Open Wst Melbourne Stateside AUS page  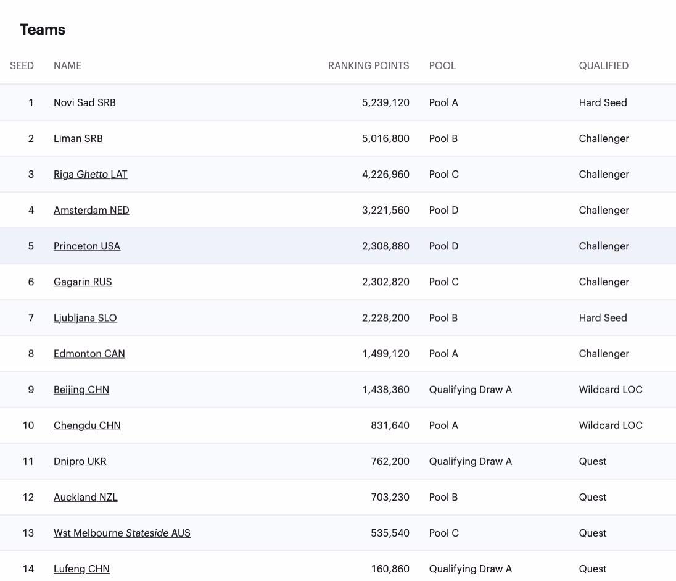pyautogui.click(x=122, y=533)
